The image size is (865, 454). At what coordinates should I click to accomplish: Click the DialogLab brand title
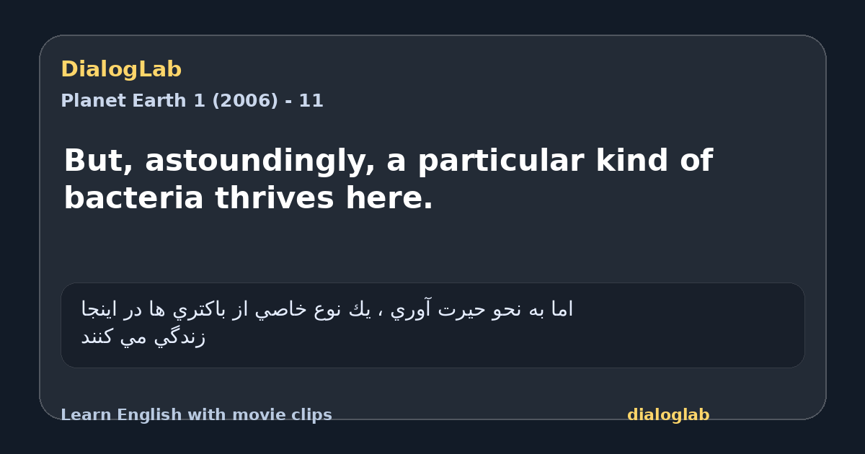coord(121,70)
